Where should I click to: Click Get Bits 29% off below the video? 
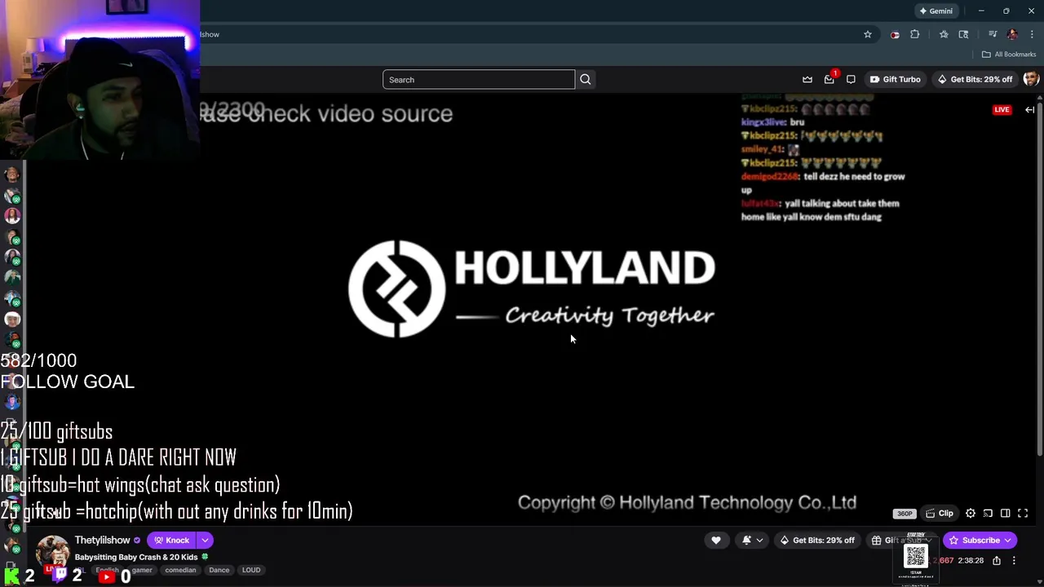click(816, 540)
